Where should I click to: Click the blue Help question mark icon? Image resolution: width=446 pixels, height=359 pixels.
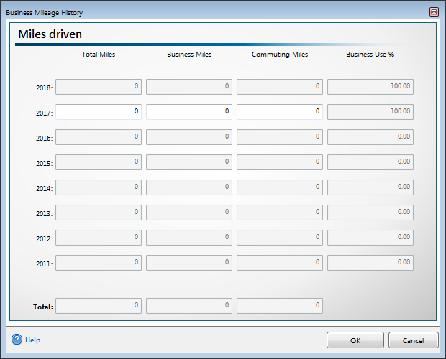pyautogui.click(x=17, y=340)
